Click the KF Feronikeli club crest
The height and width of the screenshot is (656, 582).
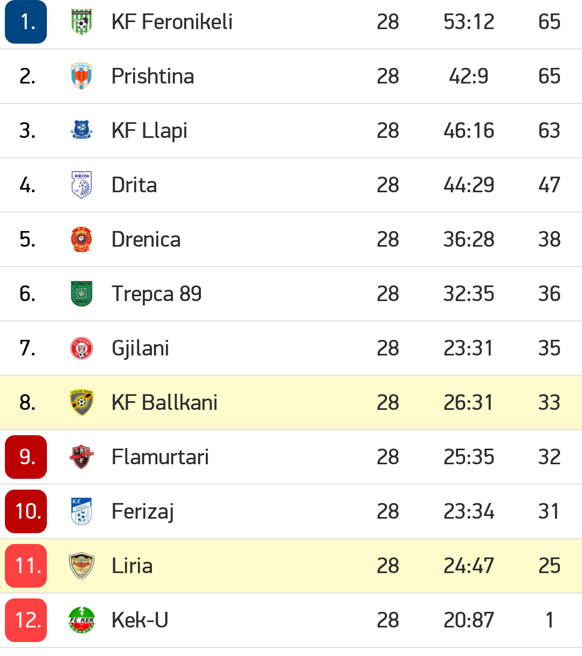tap(81, 22)
